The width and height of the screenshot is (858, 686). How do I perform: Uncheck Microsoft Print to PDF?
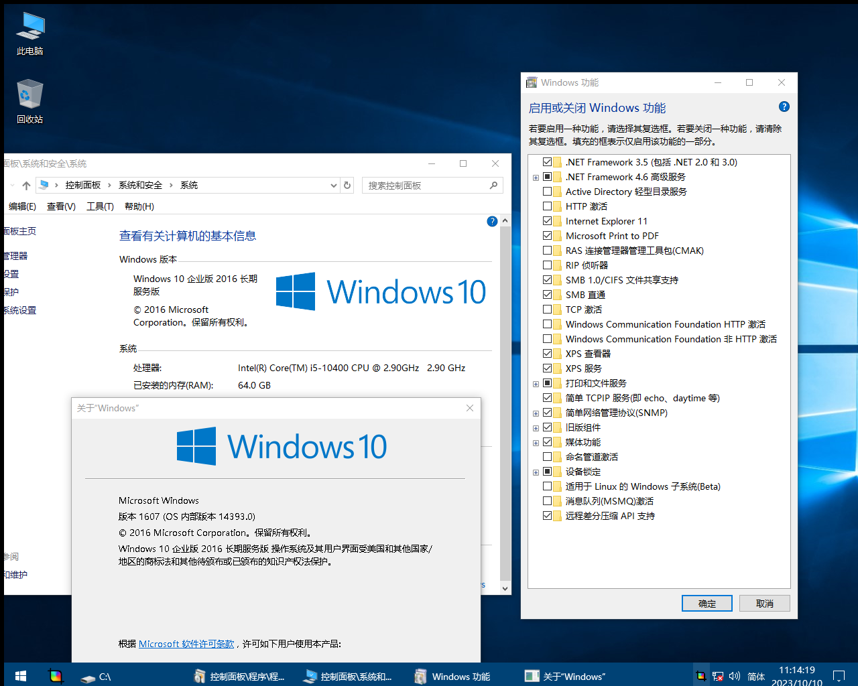point(548,236)
